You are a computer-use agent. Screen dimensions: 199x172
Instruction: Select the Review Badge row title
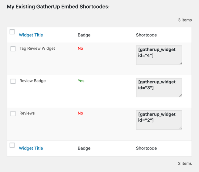(32, 81)
